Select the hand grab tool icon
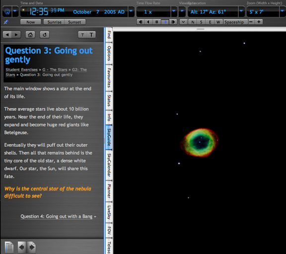Screen dimensions: 286x254 pyautogui.click(x=7, y=12)
